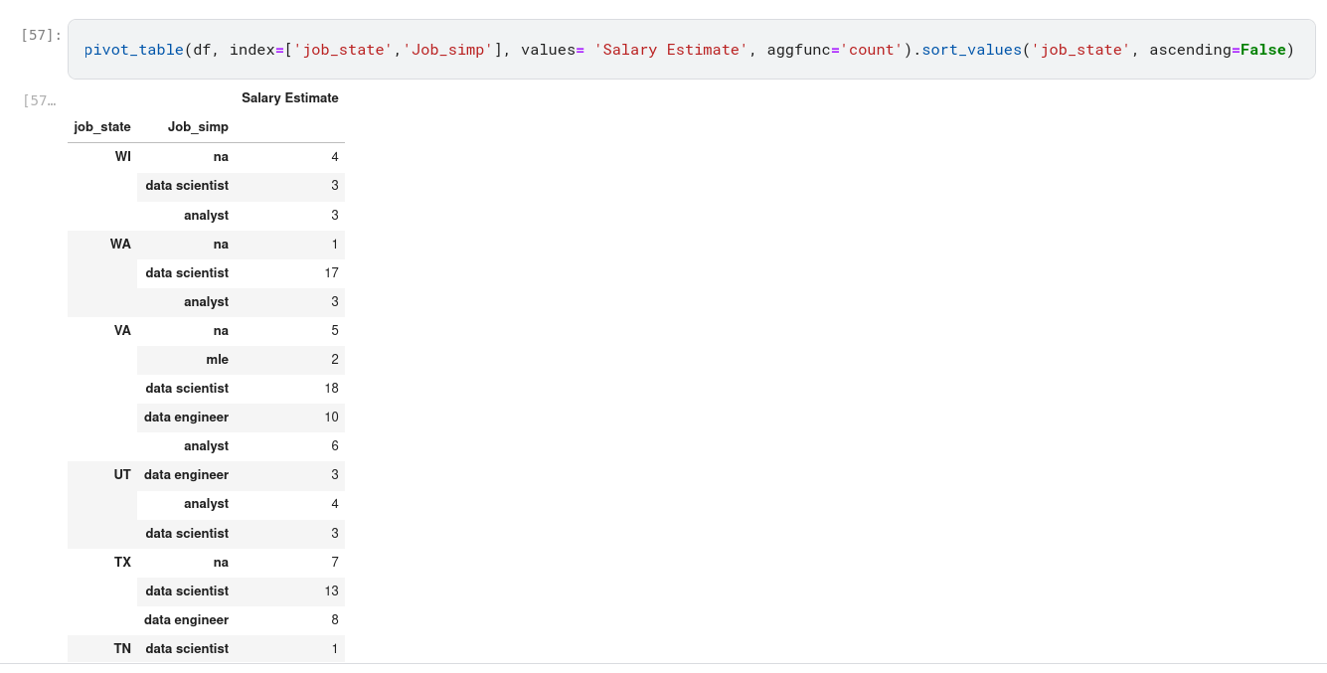
Task: Click the value 13 in the table
Action: coord(332,591)
